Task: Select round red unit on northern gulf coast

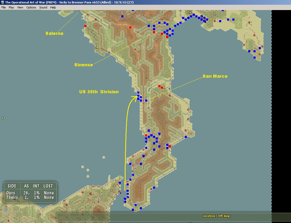Action: pyautogui.click(x=167, y=37)
